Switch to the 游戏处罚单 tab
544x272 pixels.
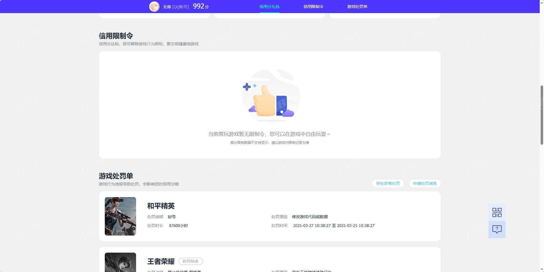(x=357, y=7)
